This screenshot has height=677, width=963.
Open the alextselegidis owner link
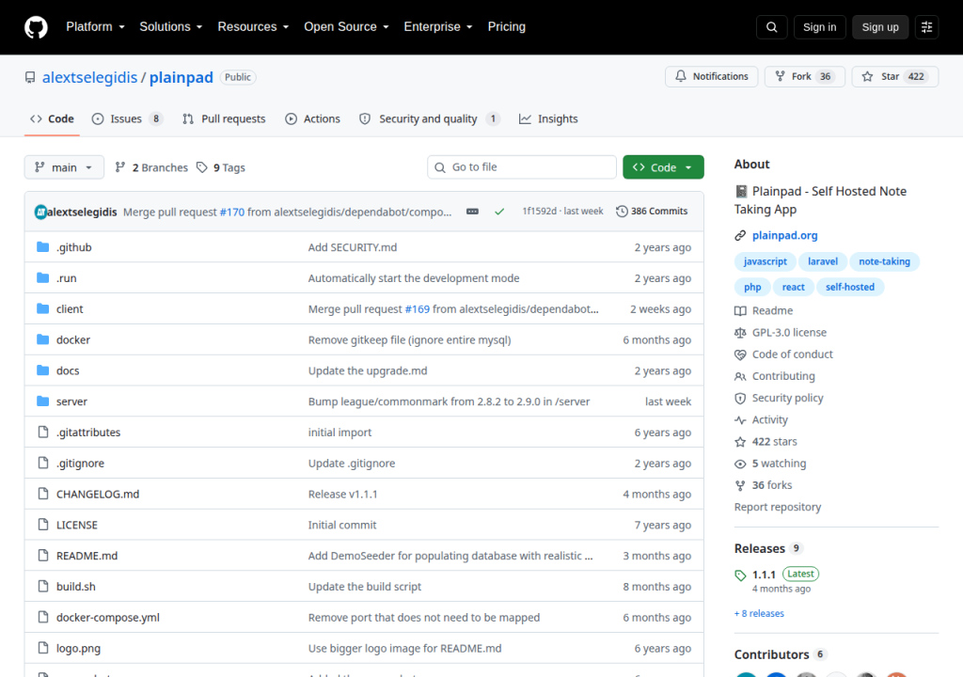click(89, 77)
